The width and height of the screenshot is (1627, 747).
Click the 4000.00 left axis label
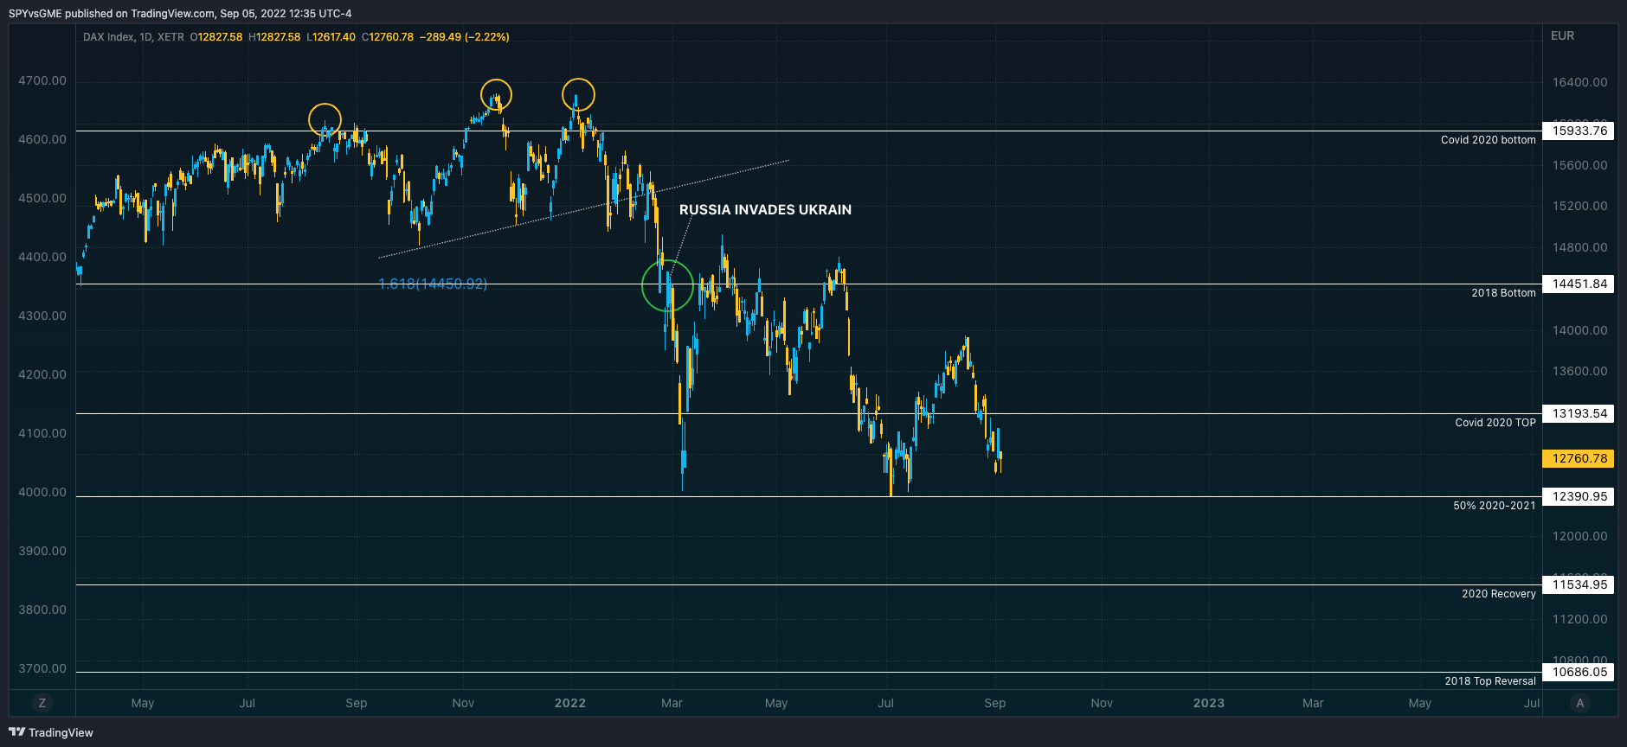42,492
